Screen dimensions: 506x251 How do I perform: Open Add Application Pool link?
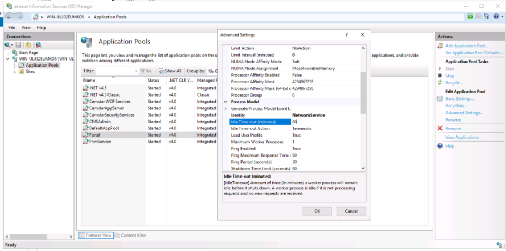[467, 46]
